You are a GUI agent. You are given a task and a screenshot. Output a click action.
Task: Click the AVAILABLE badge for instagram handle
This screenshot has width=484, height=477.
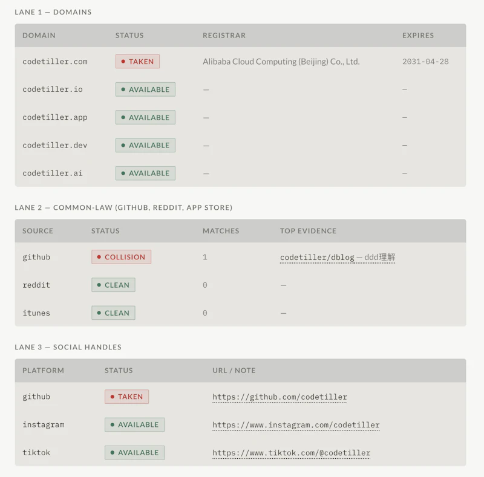134,424
